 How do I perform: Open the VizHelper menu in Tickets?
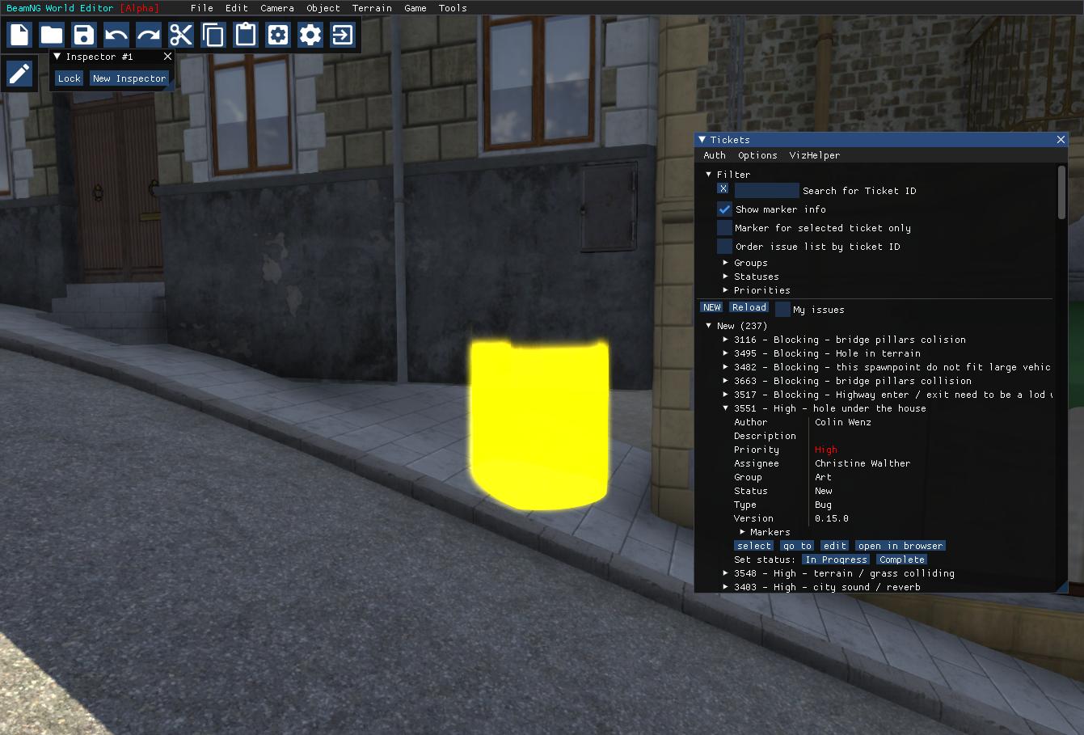point(815,155)
